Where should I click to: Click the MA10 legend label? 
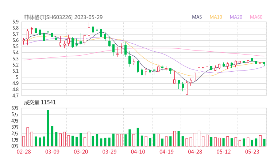[x=216, y=17]
